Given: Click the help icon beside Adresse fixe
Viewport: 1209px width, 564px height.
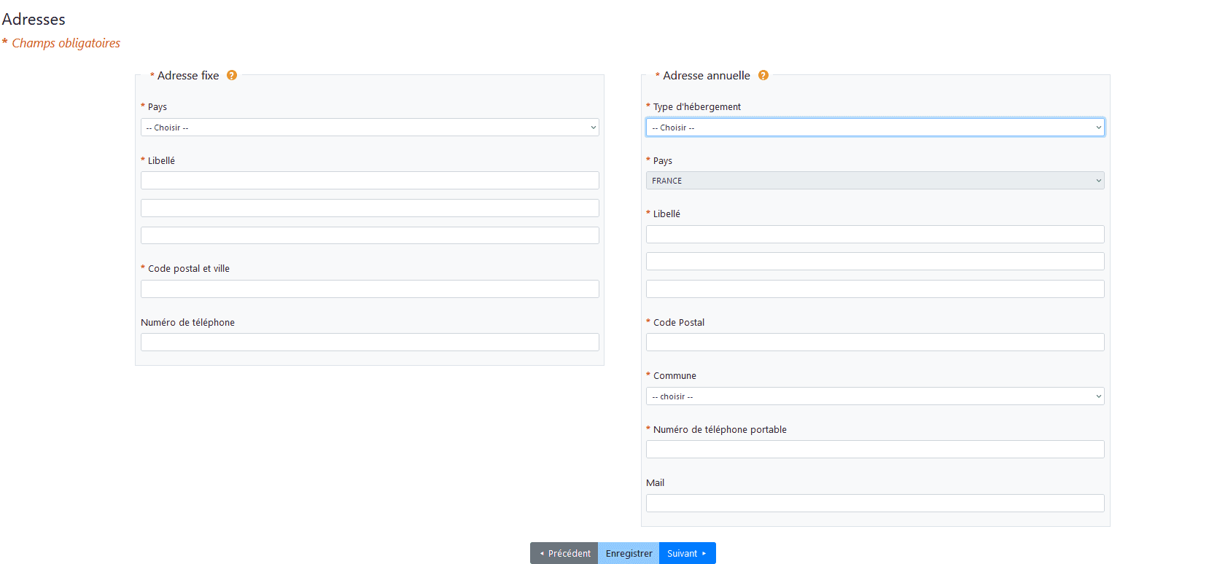Looking at the screenshot, I should [x=232, y=75].
